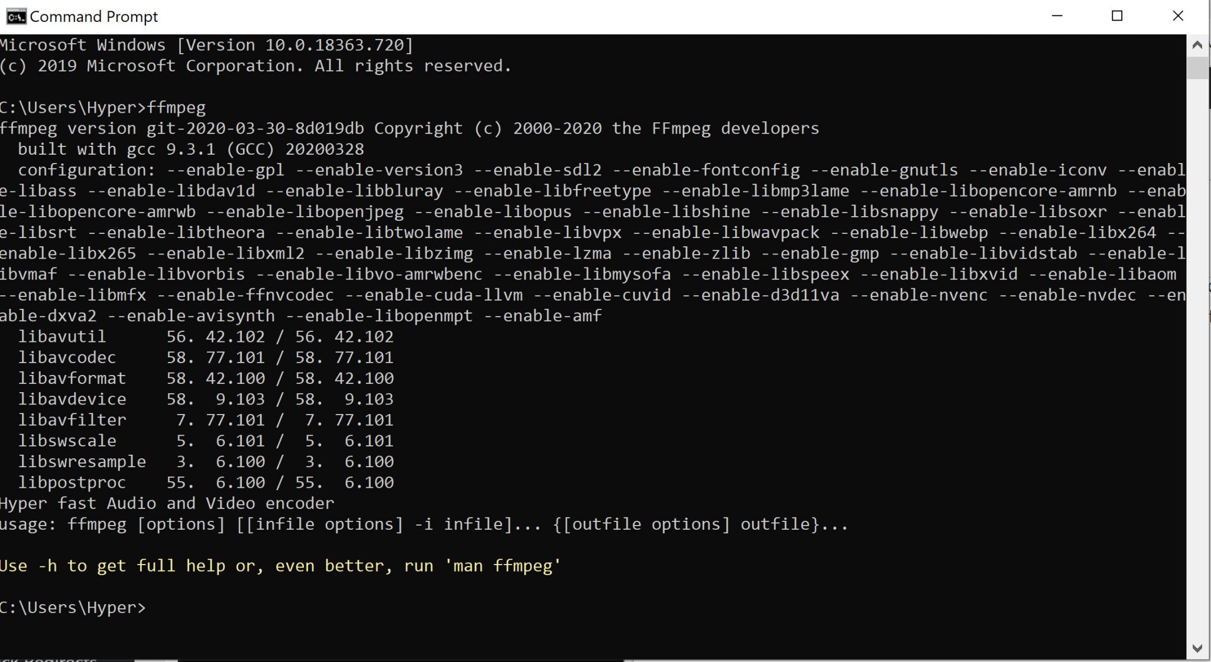The image size is (1211, 662).
Task: Click the libpostproc library name
Action: (72, 482)
